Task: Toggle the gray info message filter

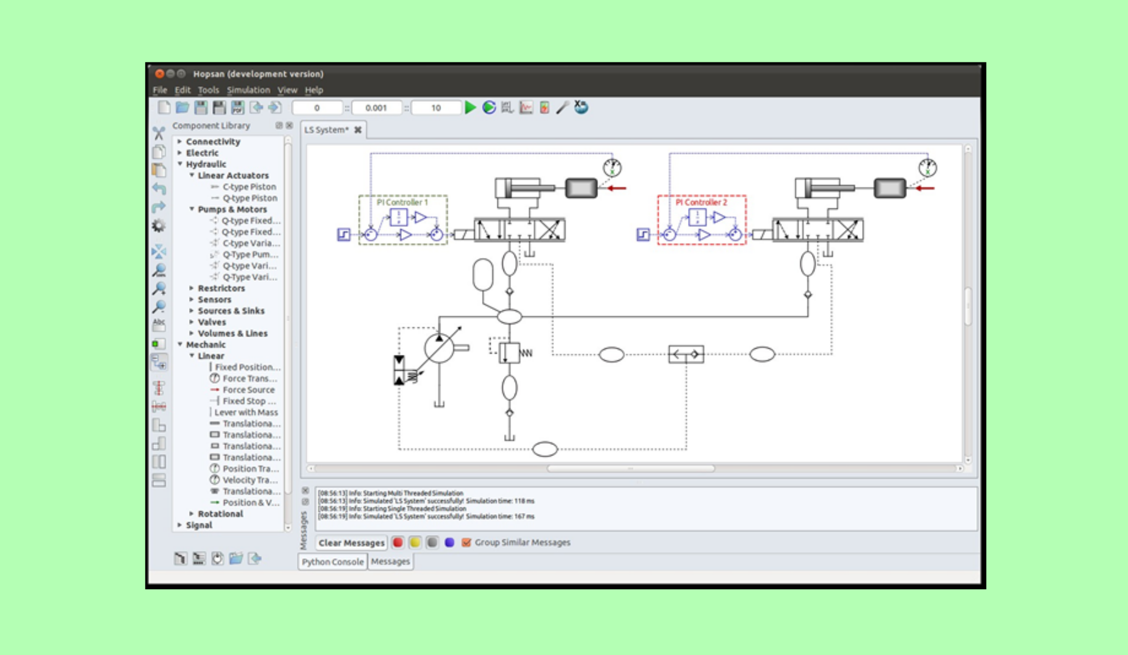Action: coord(432,542)
